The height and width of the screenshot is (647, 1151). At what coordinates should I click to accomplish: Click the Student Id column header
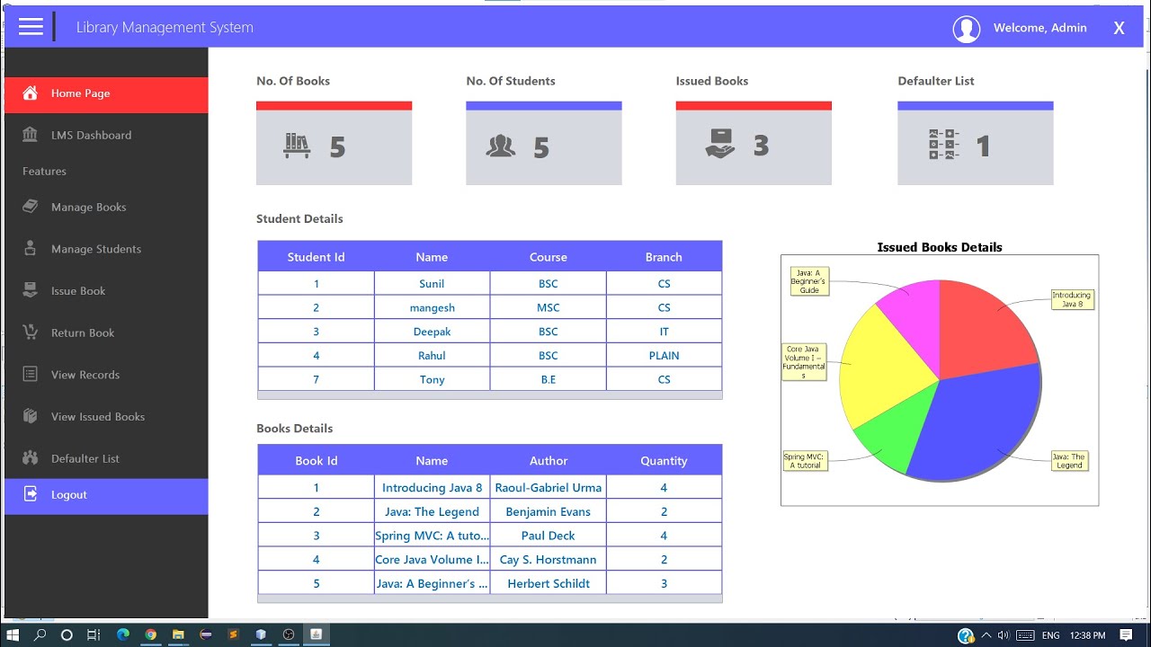click(316, 257)
